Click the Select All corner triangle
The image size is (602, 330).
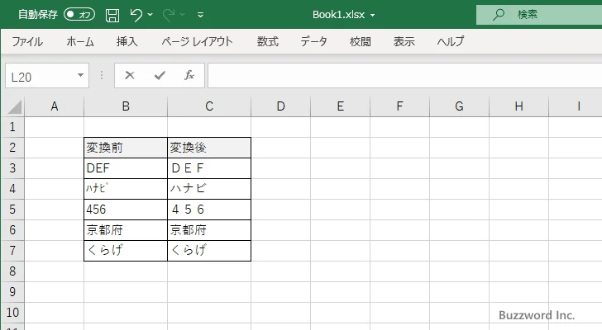pyautogui.click(x=14, y=106)
